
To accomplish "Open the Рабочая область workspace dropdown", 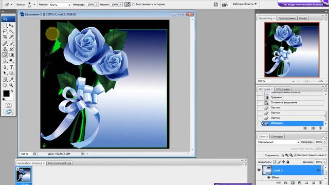I will [245, 4].
